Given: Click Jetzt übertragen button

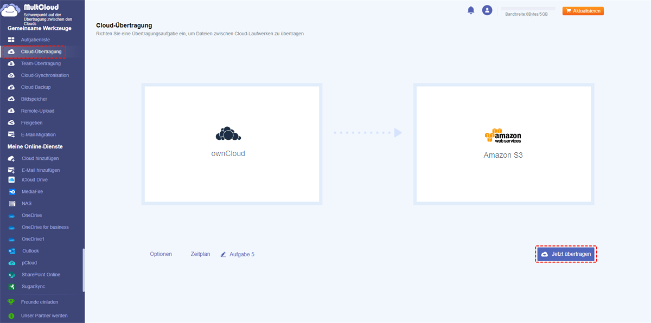Looking at the screenshot, I should [x=566, y=254].
